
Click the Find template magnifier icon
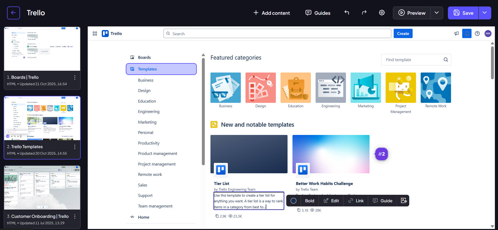click(446, 60)
